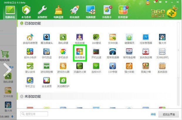
Task: Open the 家庭网络管理 tool
Action: coord(30,39)
